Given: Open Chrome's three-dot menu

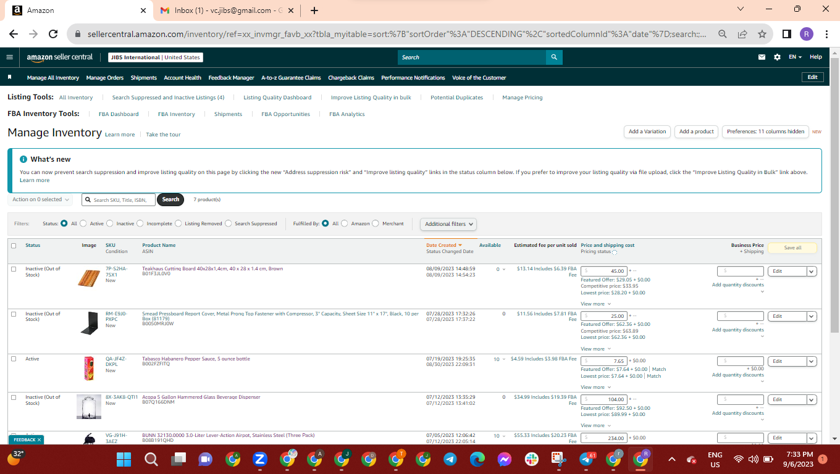Looking at the screenshot, I should pyautogui.click(x=826, y=35).
